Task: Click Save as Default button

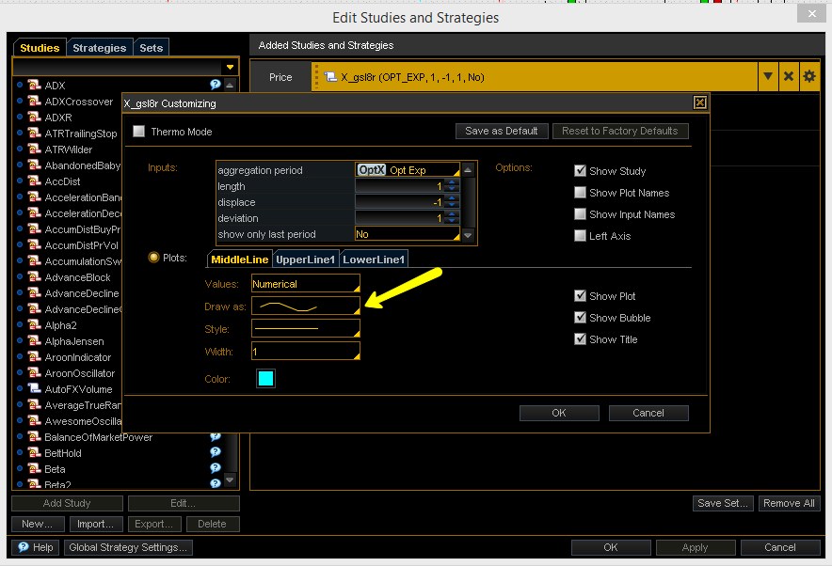Action: coord(502,131)
